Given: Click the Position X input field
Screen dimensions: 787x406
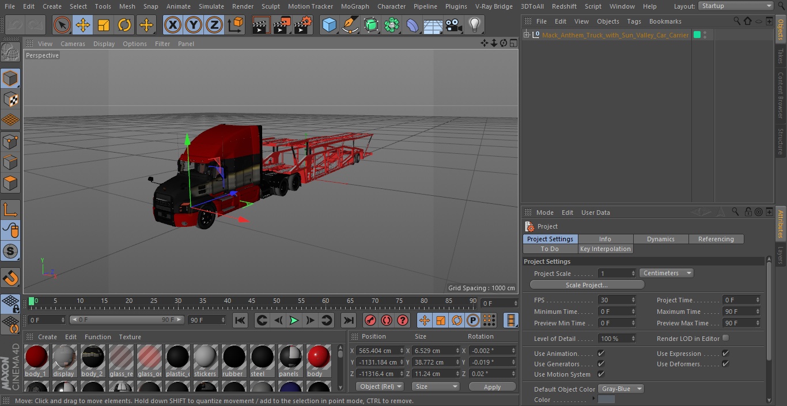Looking at the screenshot, I should [377, 350].
